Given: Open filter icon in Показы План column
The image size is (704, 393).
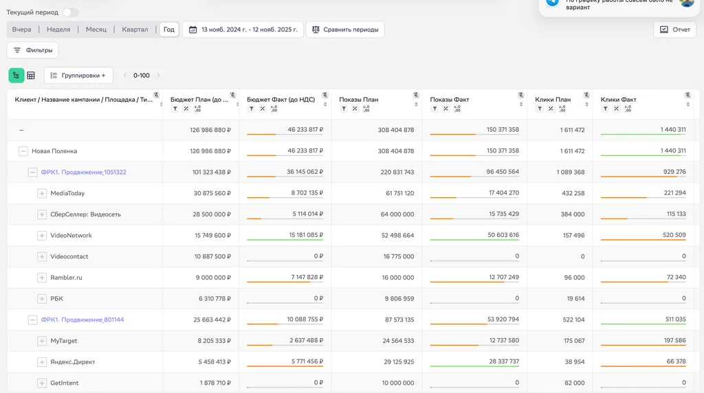Looking at the screenshot, I should 344,109.
